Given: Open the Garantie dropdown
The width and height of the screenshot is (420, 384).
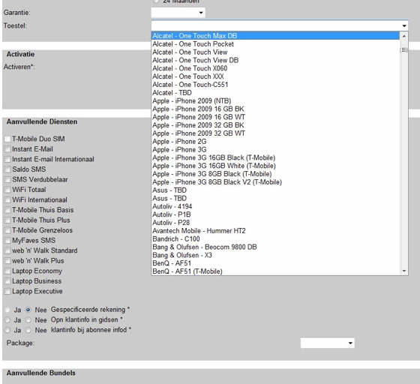Looking at the screenshot, I should (178, 13).
